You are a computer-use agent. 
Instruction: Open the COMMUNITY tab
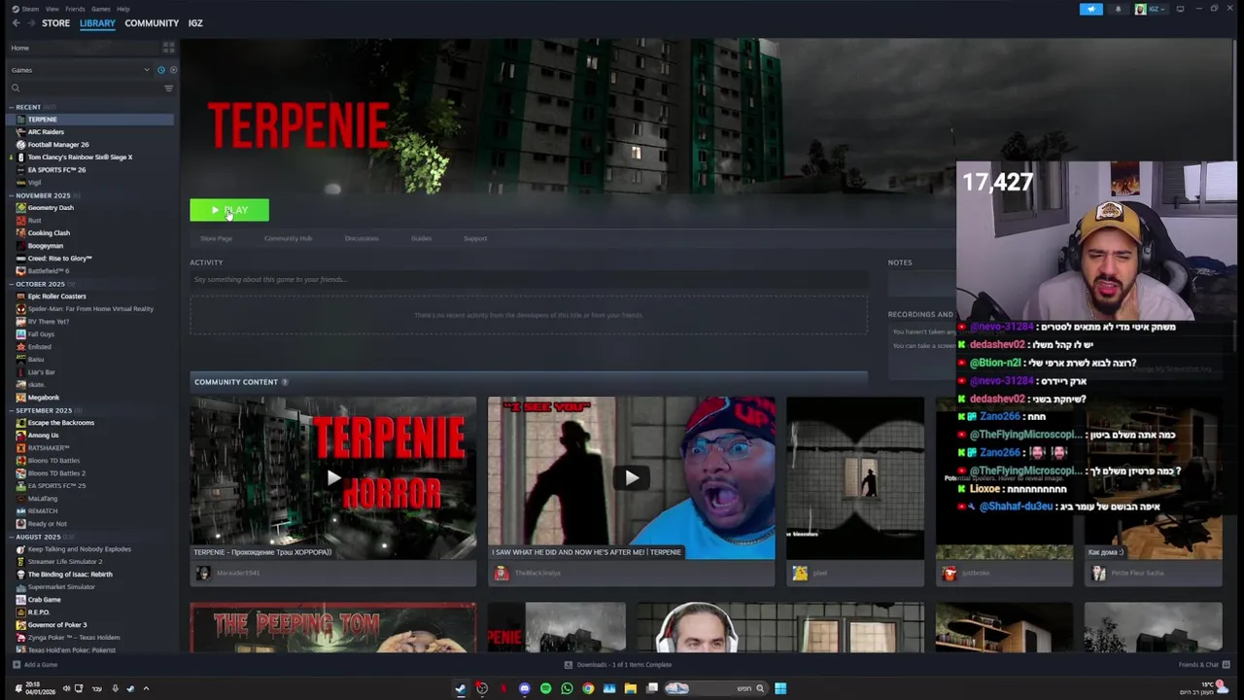point(152,23)
